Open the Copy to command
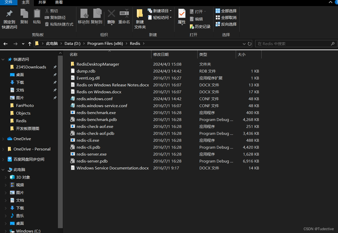Image resolution: width=338 pixels, height=233 pixels. point(97,17)
